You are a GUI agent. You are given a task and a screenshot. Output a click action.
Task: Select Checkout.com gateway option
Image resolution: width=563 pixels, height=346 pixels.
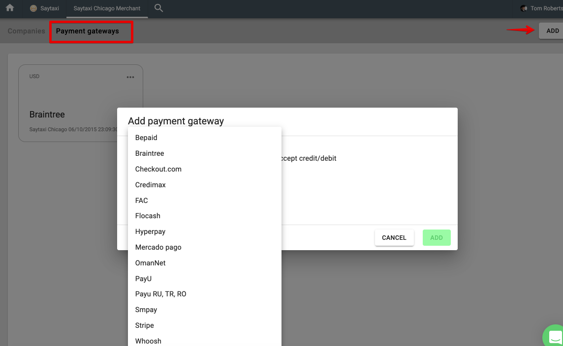point(205,169)
